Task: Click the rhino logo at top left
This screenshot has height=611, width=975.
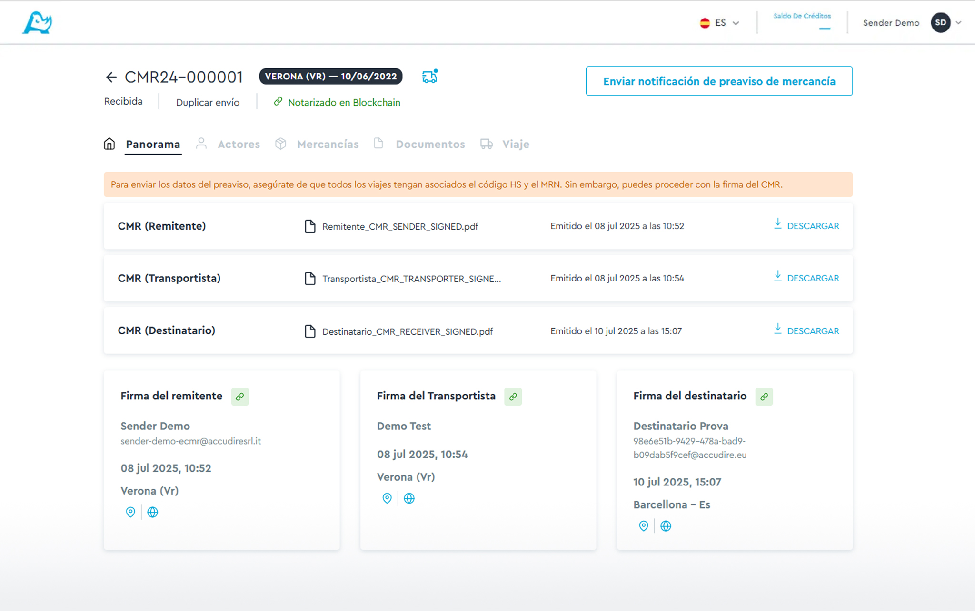Action: pos(37,23)
